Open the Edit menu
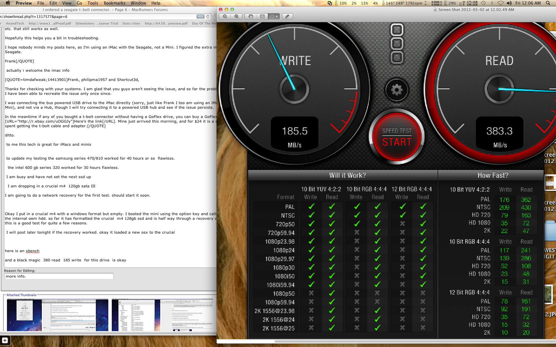 click(53, 3)
